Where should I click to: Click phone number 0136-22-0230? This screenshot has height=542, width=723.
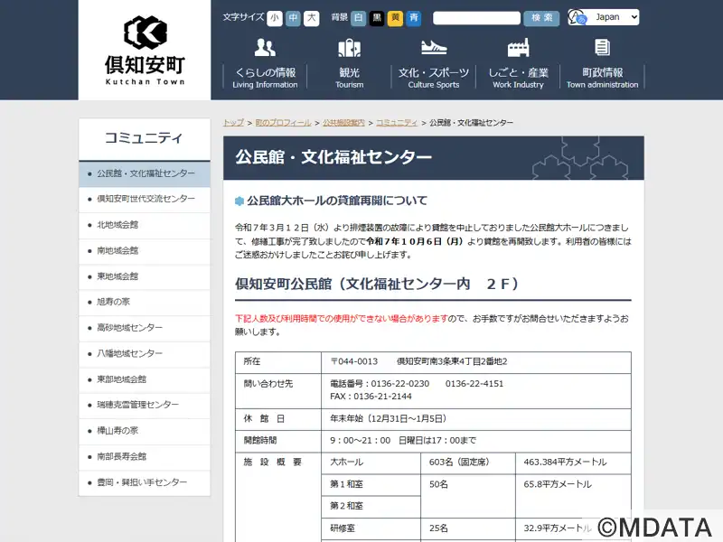[x=400, y=384]
